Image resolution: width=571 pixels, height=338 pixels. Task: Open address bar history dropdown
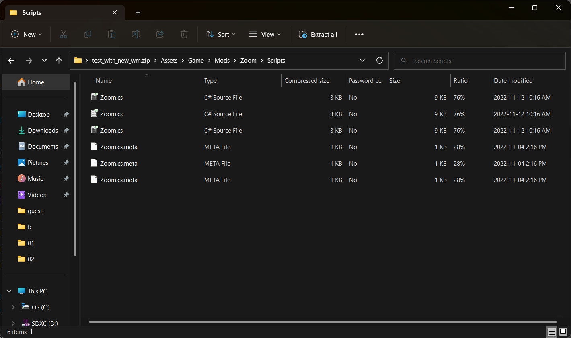(362, 61)
